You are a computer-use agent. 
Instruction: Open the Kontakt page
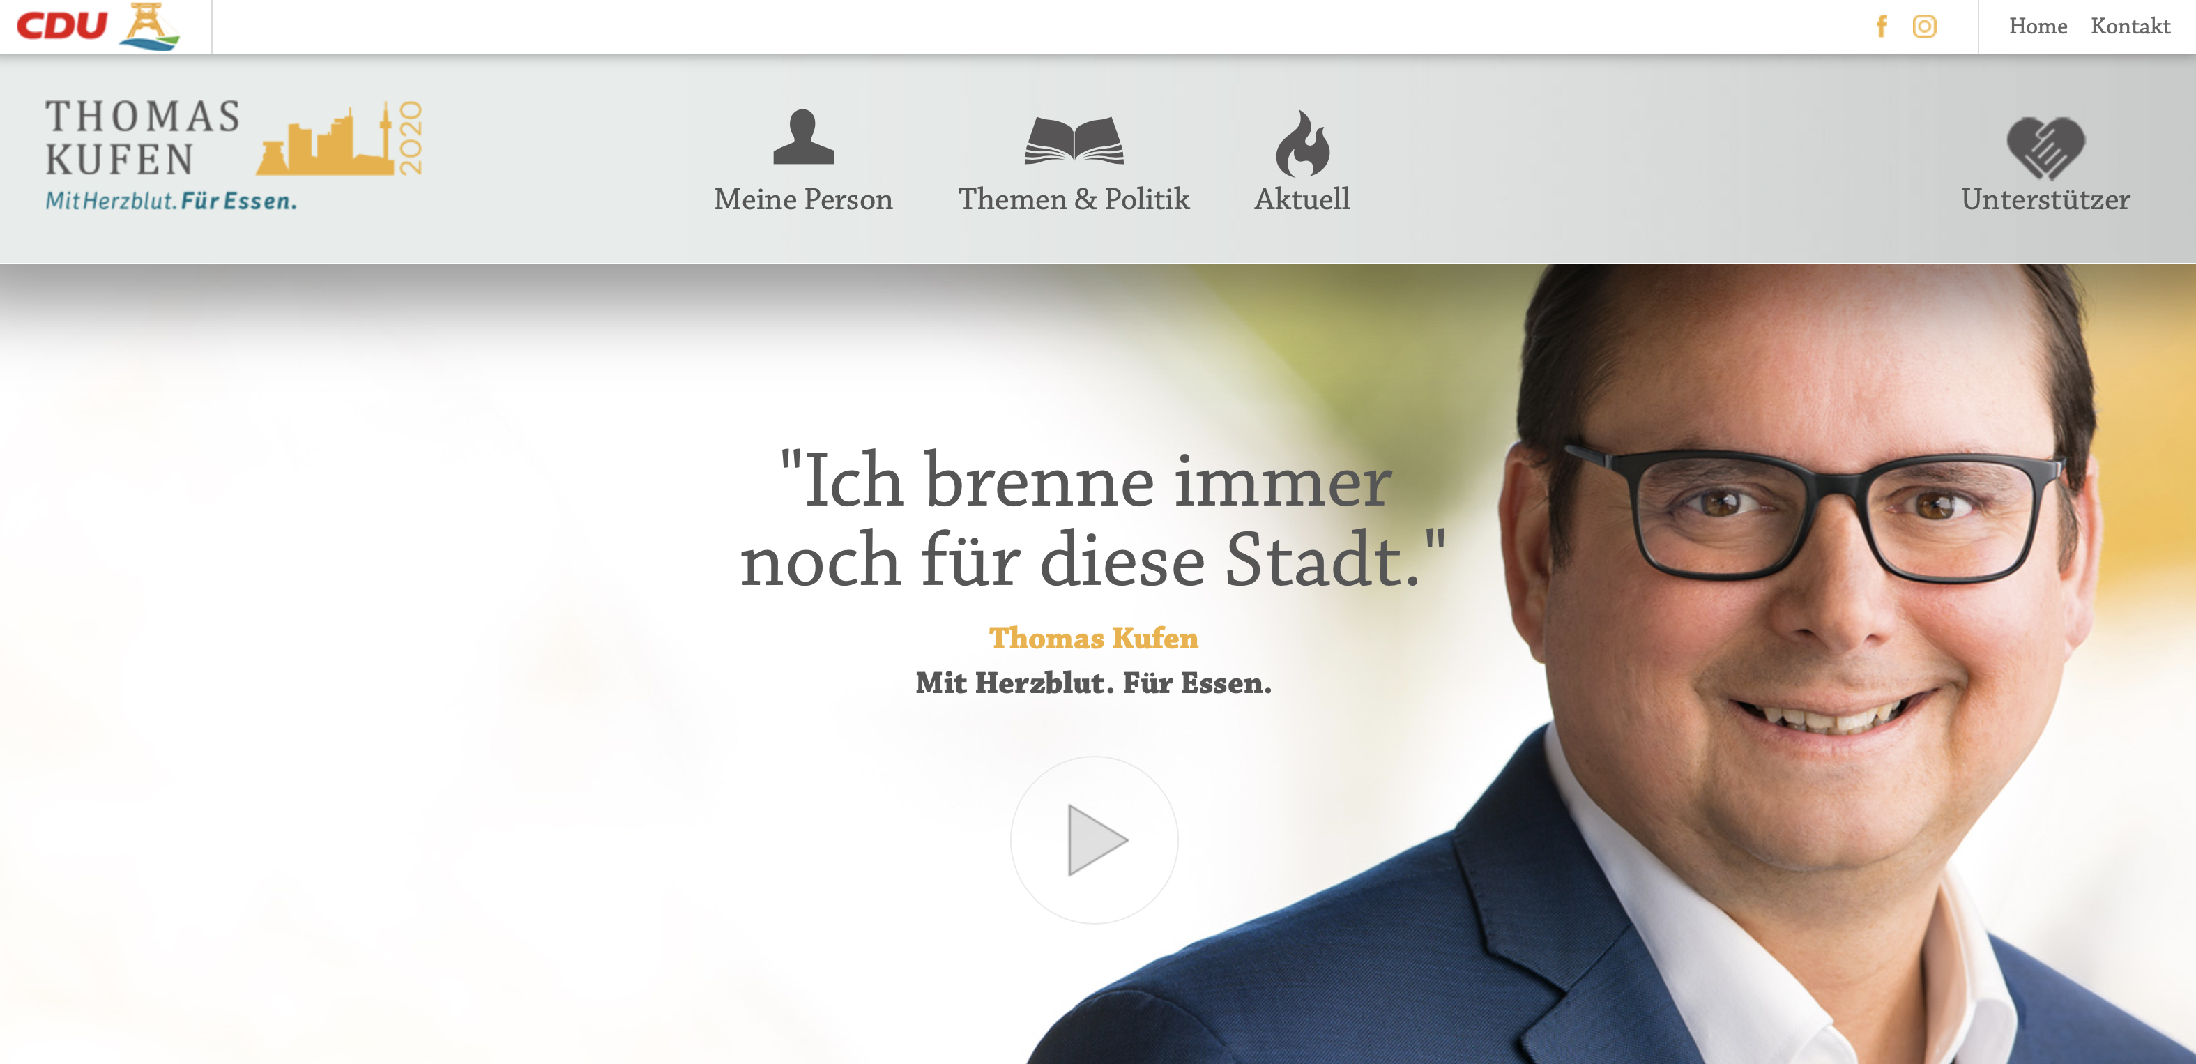pos(2130,26)
